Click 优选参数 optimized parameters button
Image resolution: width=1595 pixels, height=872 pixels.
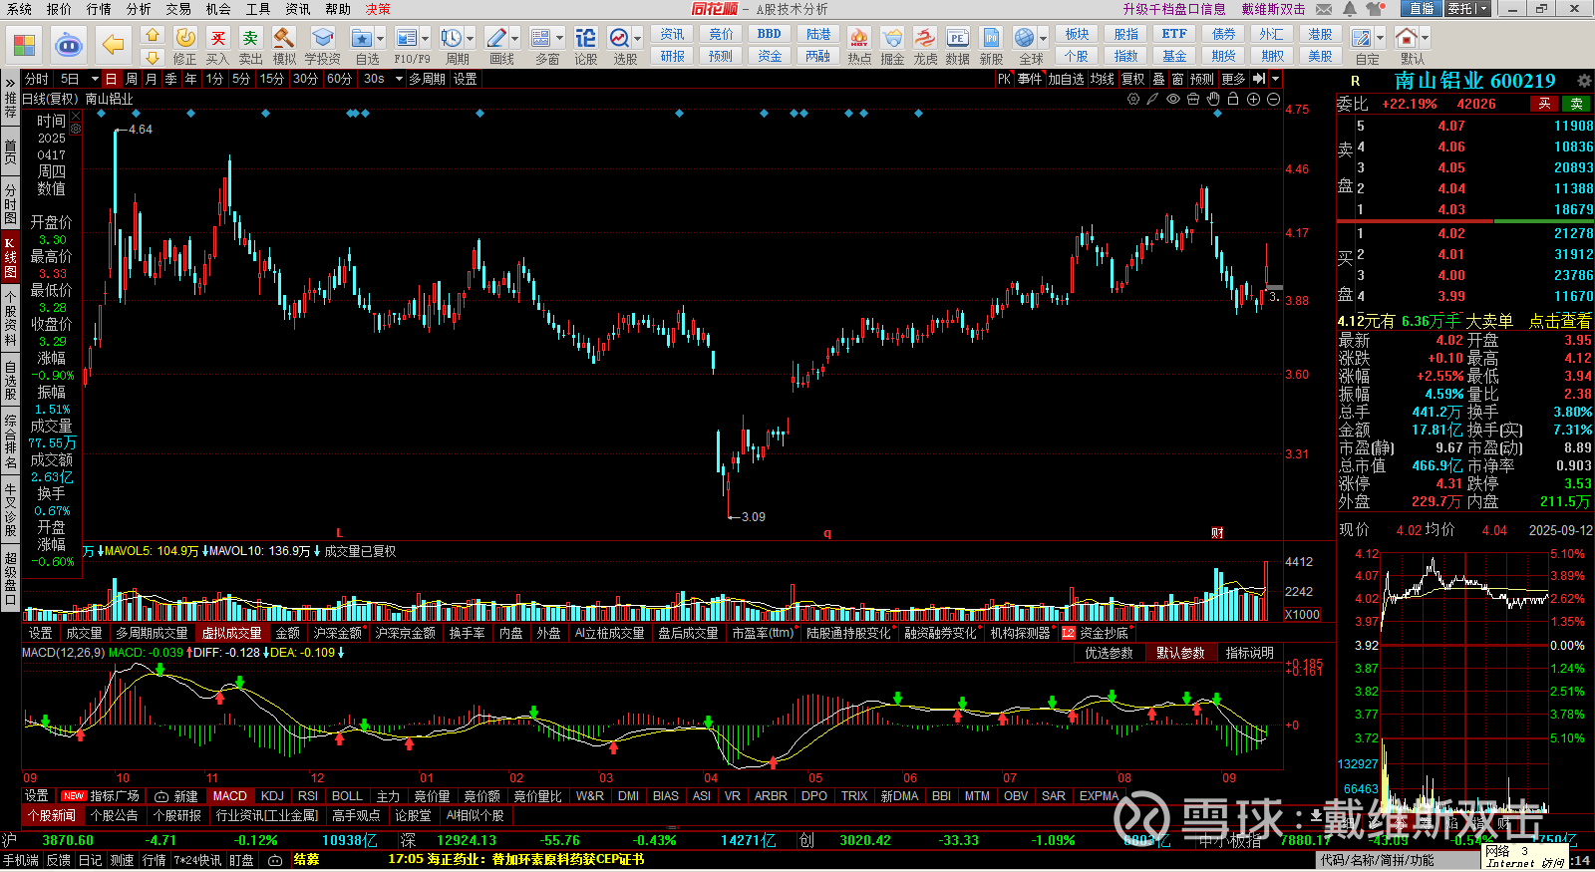[x=1109, y=653]
